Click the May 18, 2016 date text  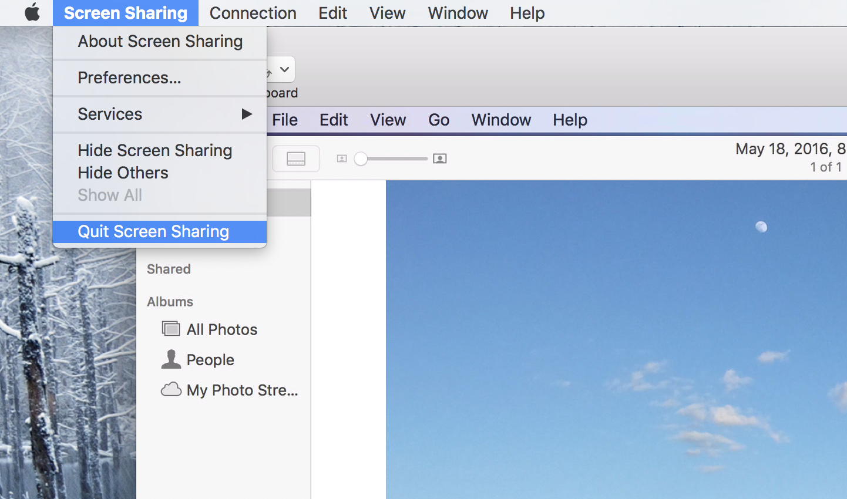click(791, 149)
